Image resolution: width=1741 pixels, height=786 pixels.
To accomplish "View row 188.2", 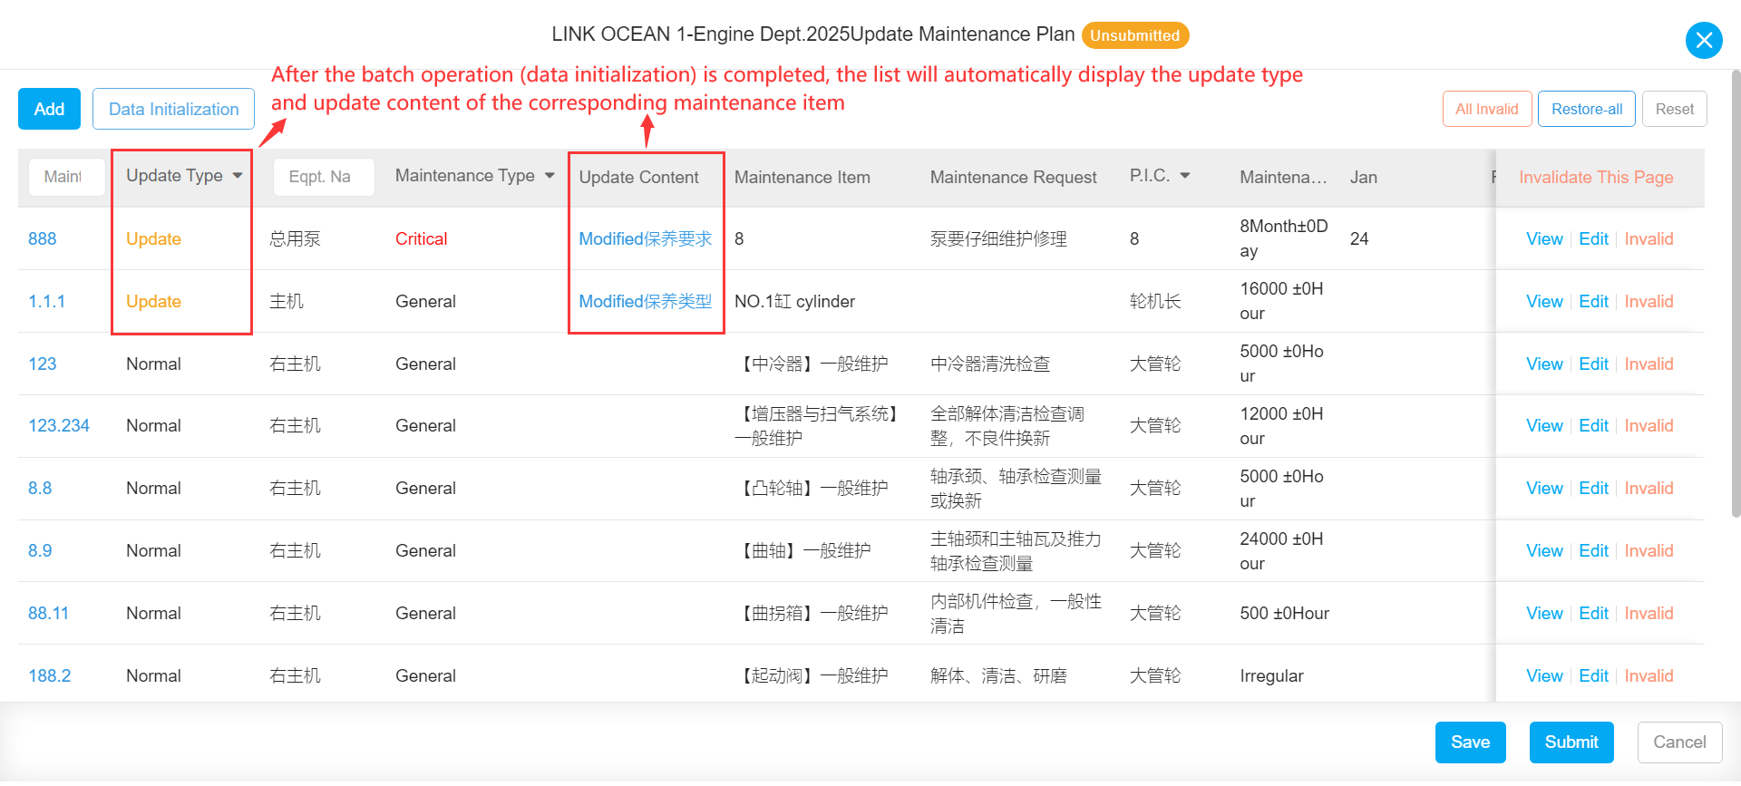I will [x=1544, y=676].
